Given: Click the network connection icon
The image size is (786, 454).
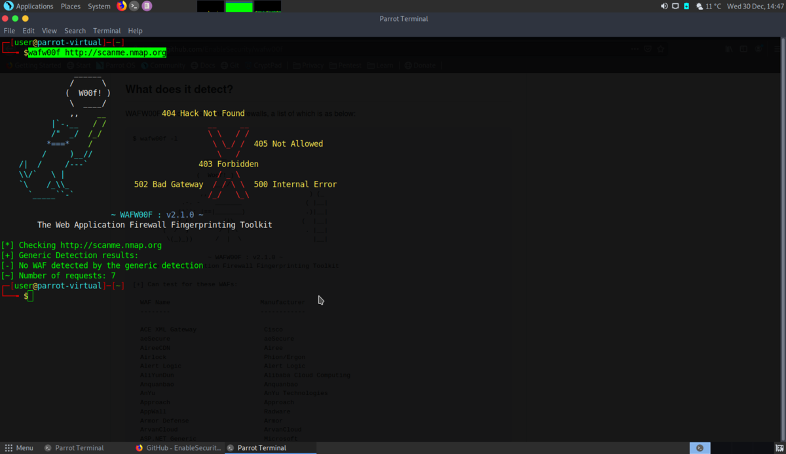Looking at the screenshot, I should coord(675,6).
